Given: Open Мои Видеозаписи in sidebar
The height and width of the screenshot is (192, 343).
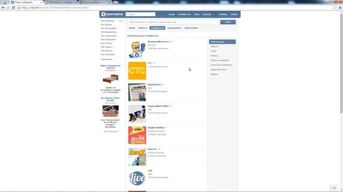Looking at the screenshot, I should (109, 32).
